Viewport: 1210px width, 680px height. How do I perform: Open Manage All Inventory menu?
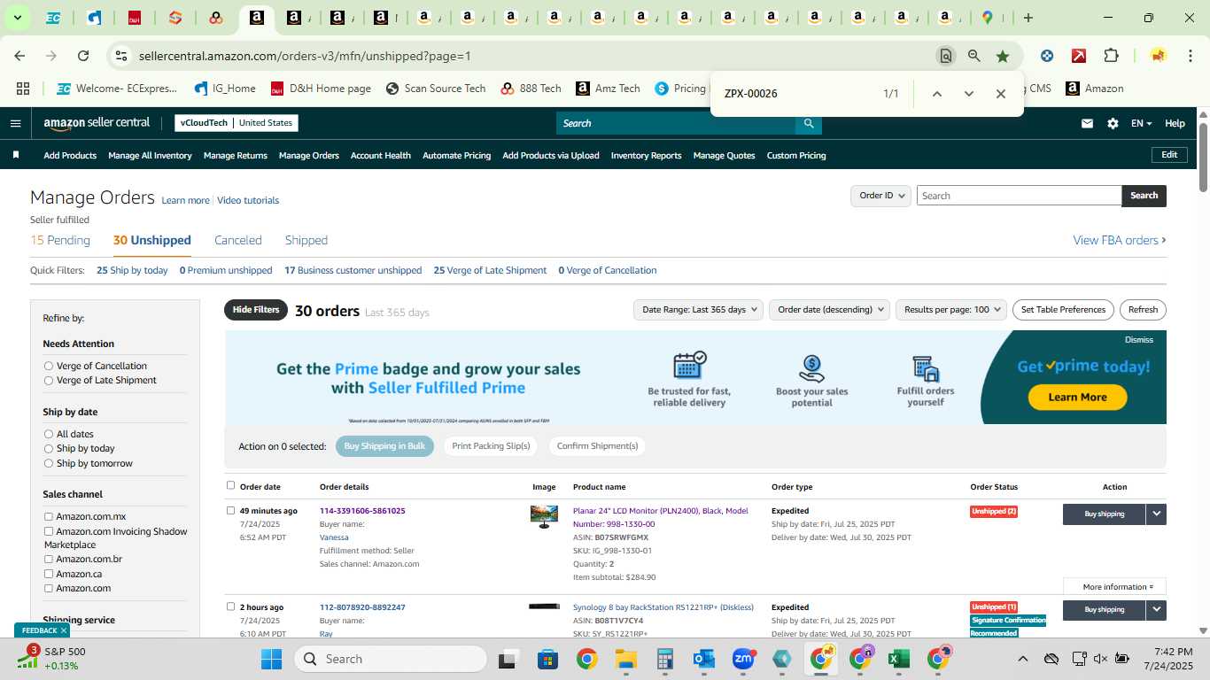pyautogui.click(x=150, y=156)
